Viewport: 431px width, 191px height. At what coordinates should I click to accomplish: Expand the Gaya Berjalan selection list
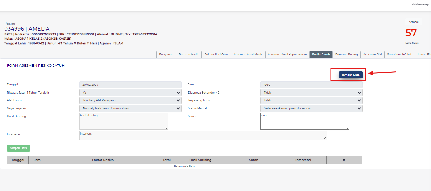(x=130, y=108)
